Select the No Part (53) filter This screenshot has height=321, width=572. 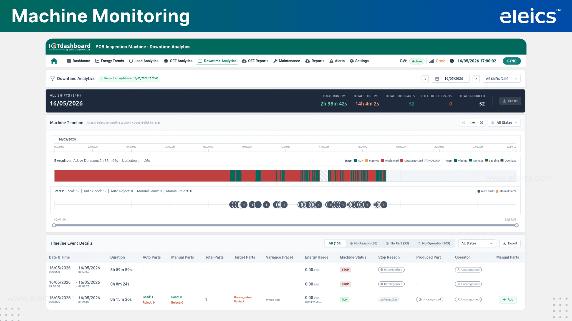point(397,243)
